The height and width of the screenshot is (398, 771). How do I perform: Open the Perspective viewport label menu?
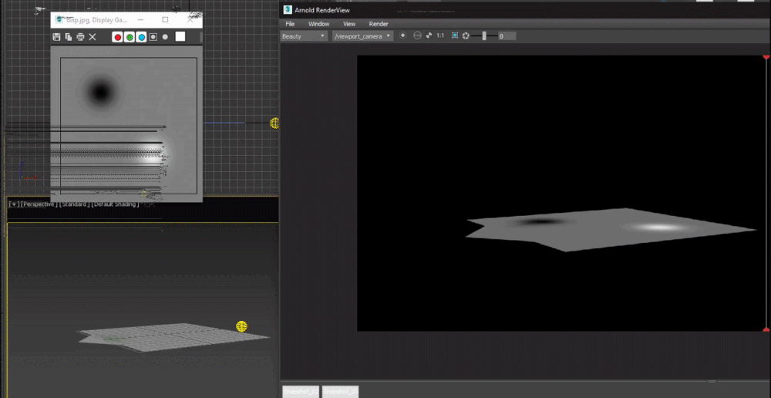39,204
